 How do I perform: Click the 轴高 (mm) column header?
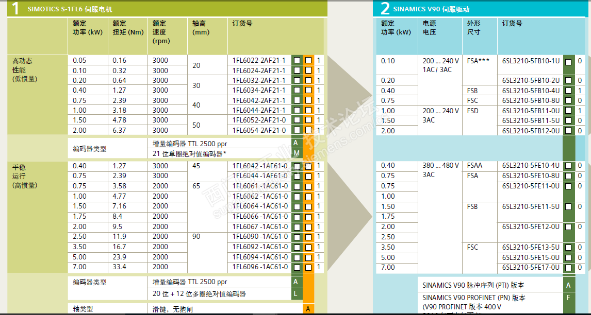(201, 28)
